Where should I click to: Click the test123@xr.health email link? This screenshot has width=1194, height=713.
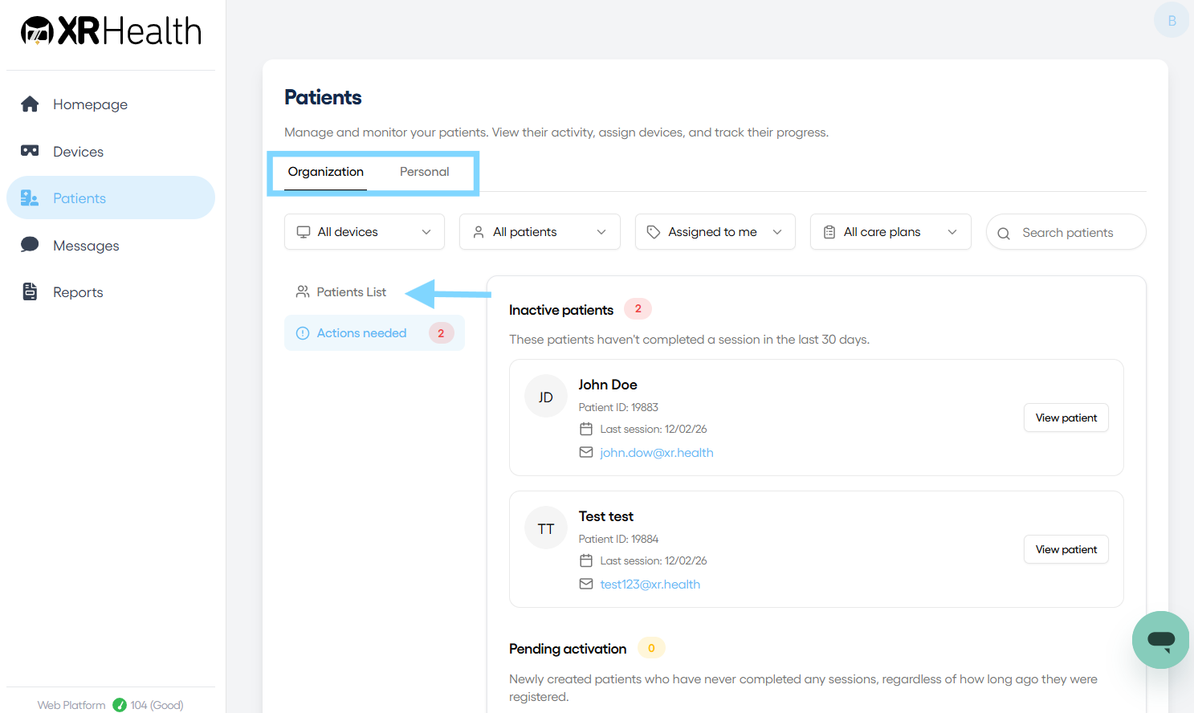coord(650,585)
